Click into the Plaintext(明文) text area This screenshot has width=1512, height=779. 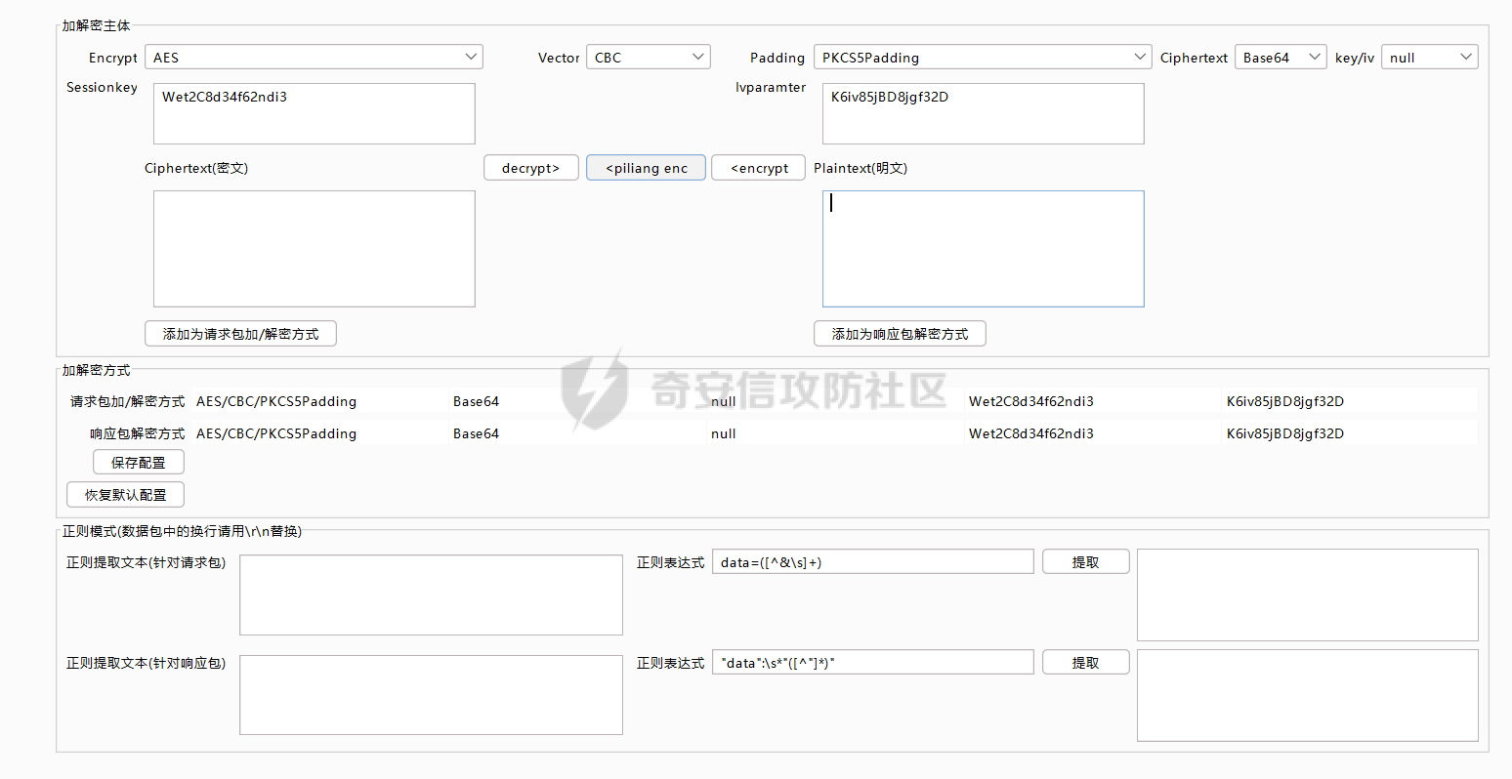[983, 249]
